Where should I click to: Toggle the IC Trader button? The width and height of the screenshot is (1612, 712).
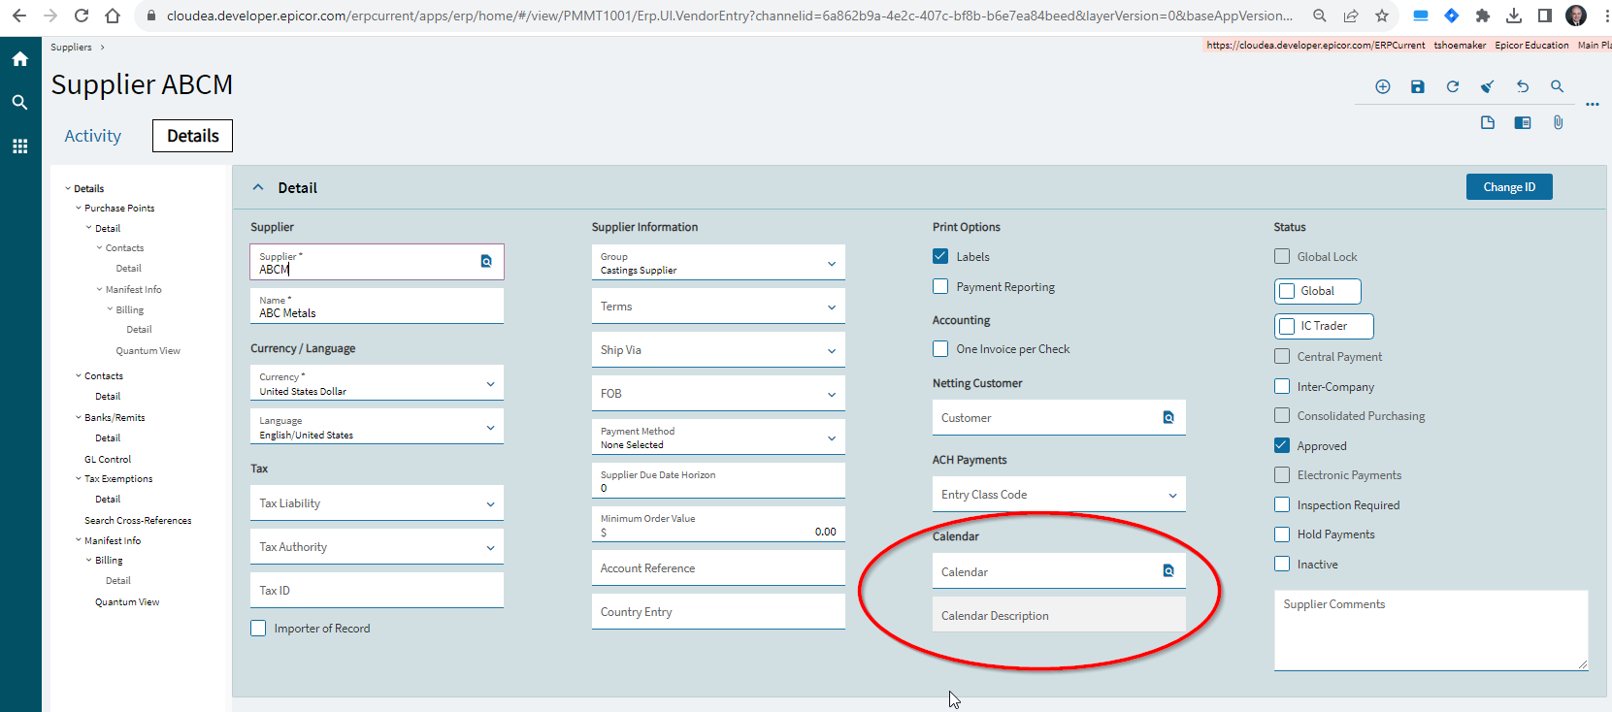click(x=1324, y=326)
